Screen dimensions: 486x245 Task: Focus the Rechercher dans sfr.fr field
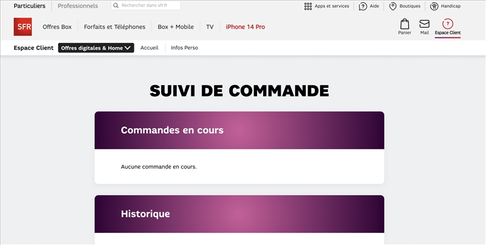click(x=149, y=6)
